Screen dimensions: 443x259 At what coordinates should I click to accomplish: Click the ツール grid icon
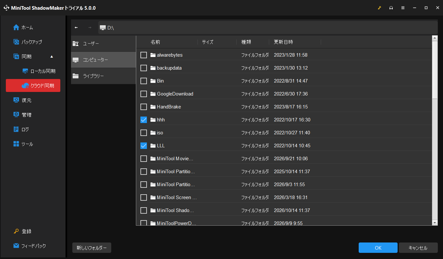[x=16, y=144]
